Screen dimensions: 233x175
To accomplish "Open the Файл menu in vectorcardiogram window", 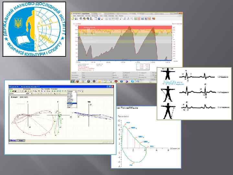I will pyautogui.click(x=11, y=89).
